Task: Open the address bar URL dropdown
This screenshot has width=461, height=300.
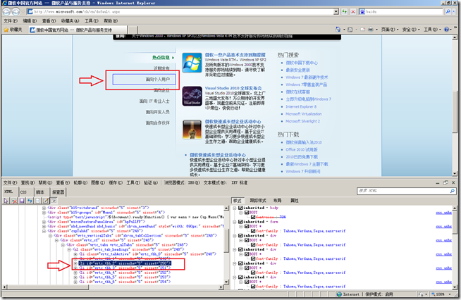Action: [336, 12]
